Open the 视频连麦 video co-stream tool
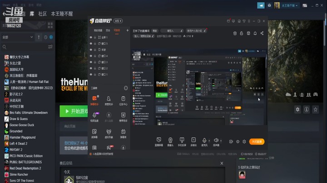Viewport: 327px width, 183px height. 94,117
